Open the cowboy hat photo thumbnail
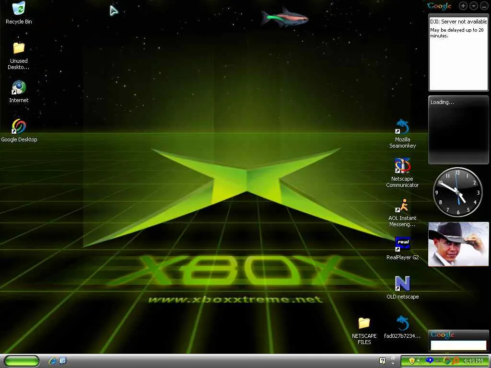This screenshot has width=491, height=368. pyautogui.click(x=458, y=244)
